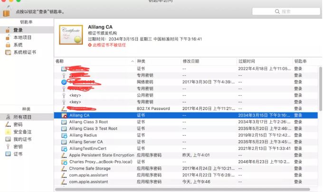
Task: Select the 802.1X Password row
Action: tap(186, 109)
